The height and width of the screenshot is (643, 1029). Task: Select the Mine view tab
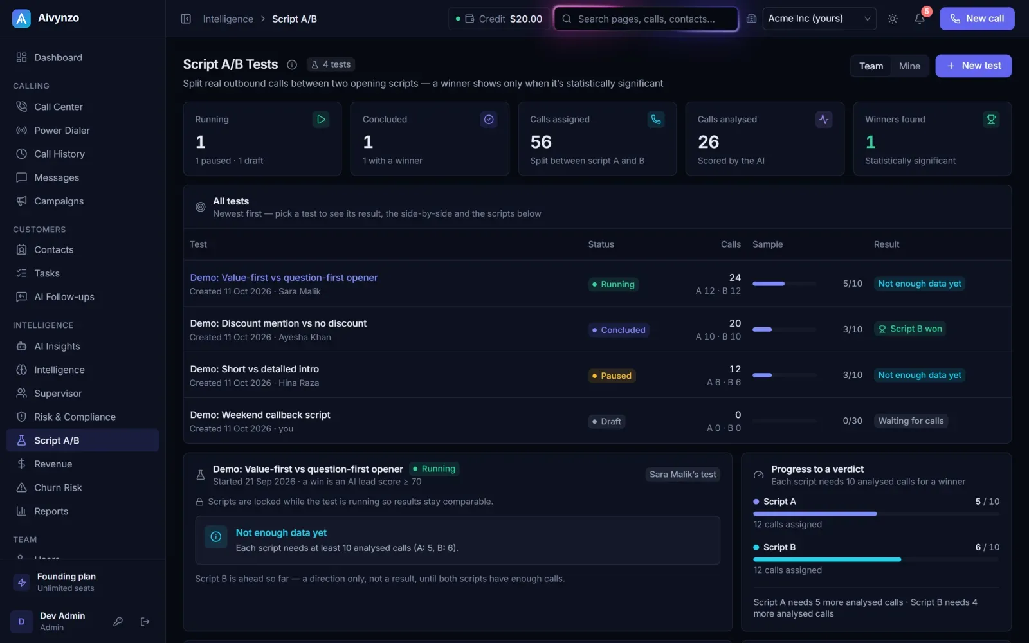tap(909, 66)
